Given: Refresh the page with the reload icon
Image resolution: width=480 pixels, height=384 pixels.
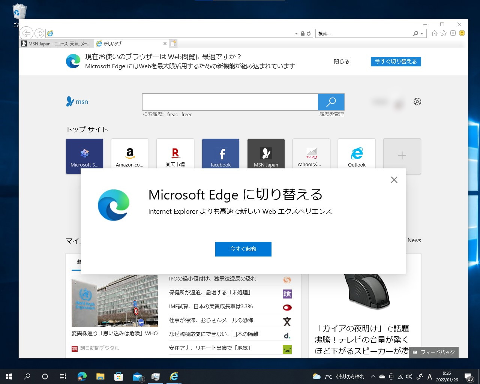Looking at the screenshot, I should point(308,33).
